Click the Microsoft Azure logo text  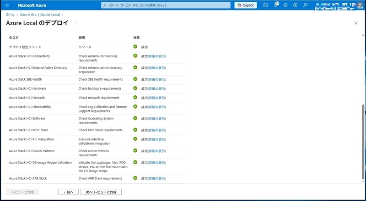pyautogui.click(x=32, y=5)
